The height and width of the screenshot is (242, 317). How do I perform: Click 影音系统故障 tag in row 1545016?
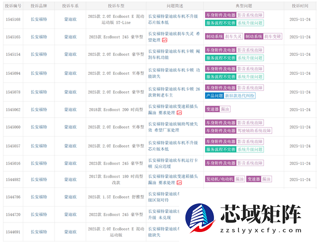click(250, 163)
